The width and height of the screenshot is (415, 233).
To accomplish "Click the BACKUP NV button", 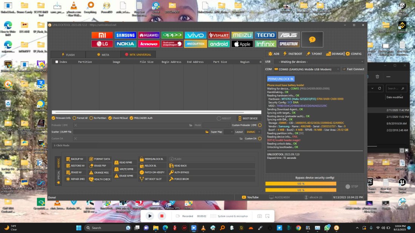I will click(75, 159).
